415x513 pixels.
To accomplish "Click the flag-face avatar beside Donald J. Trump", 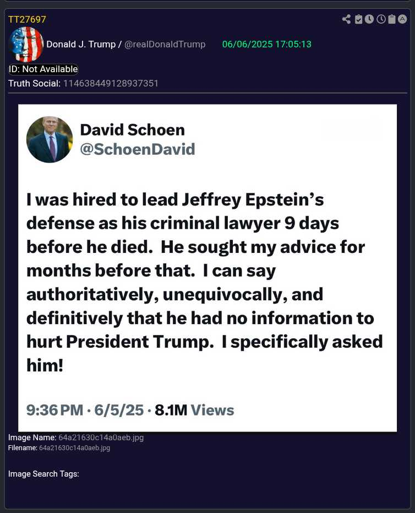I will 26,44.
